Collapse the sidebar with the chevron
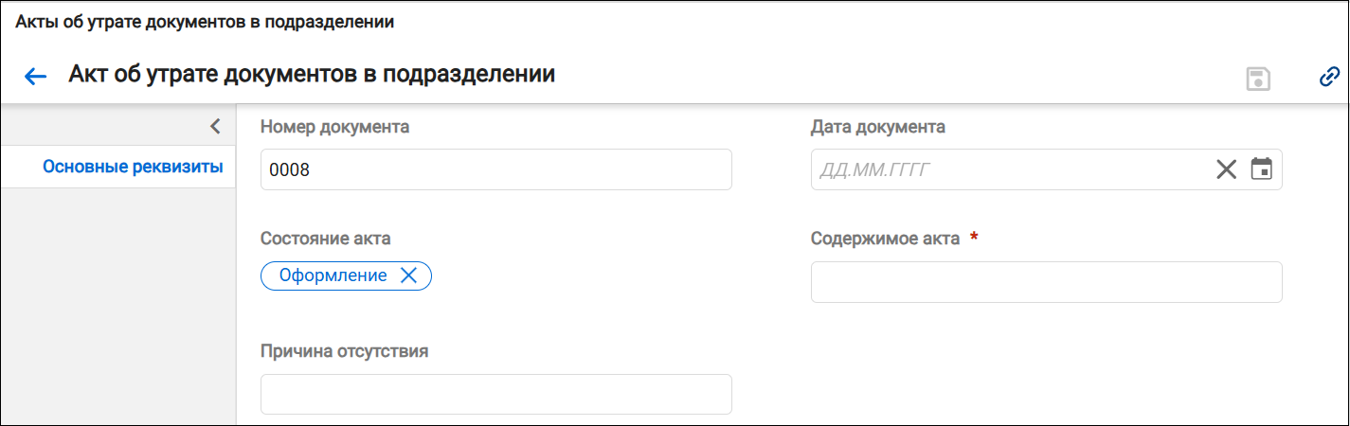 tap(215, 126)
